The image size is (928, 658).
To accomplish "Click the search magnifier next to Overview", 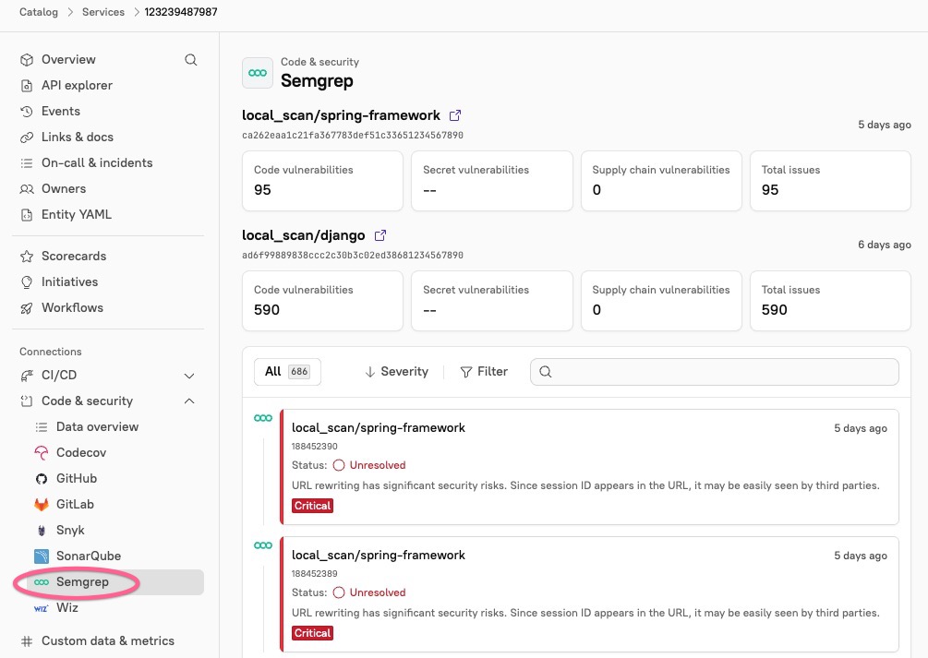I will 191,59.
